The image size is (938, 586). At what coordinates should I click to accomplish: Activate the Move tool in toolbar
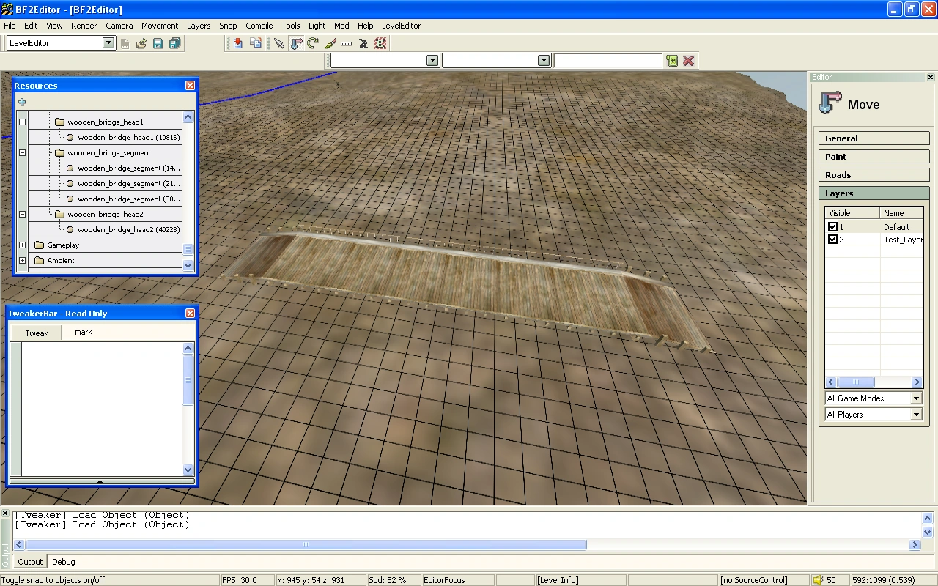point(296,43)
